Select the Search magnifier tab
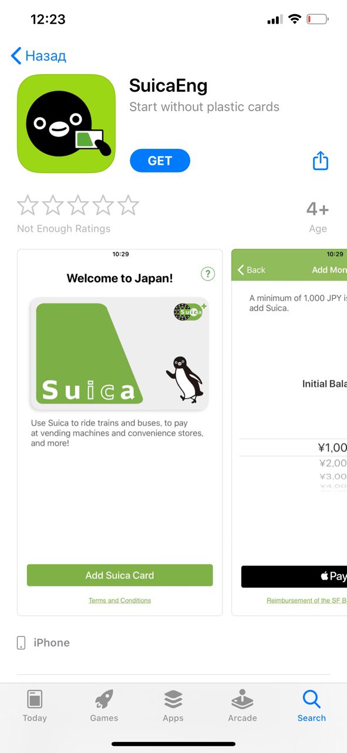The height and width of the screenshot is (753, 347). (312, 706)
